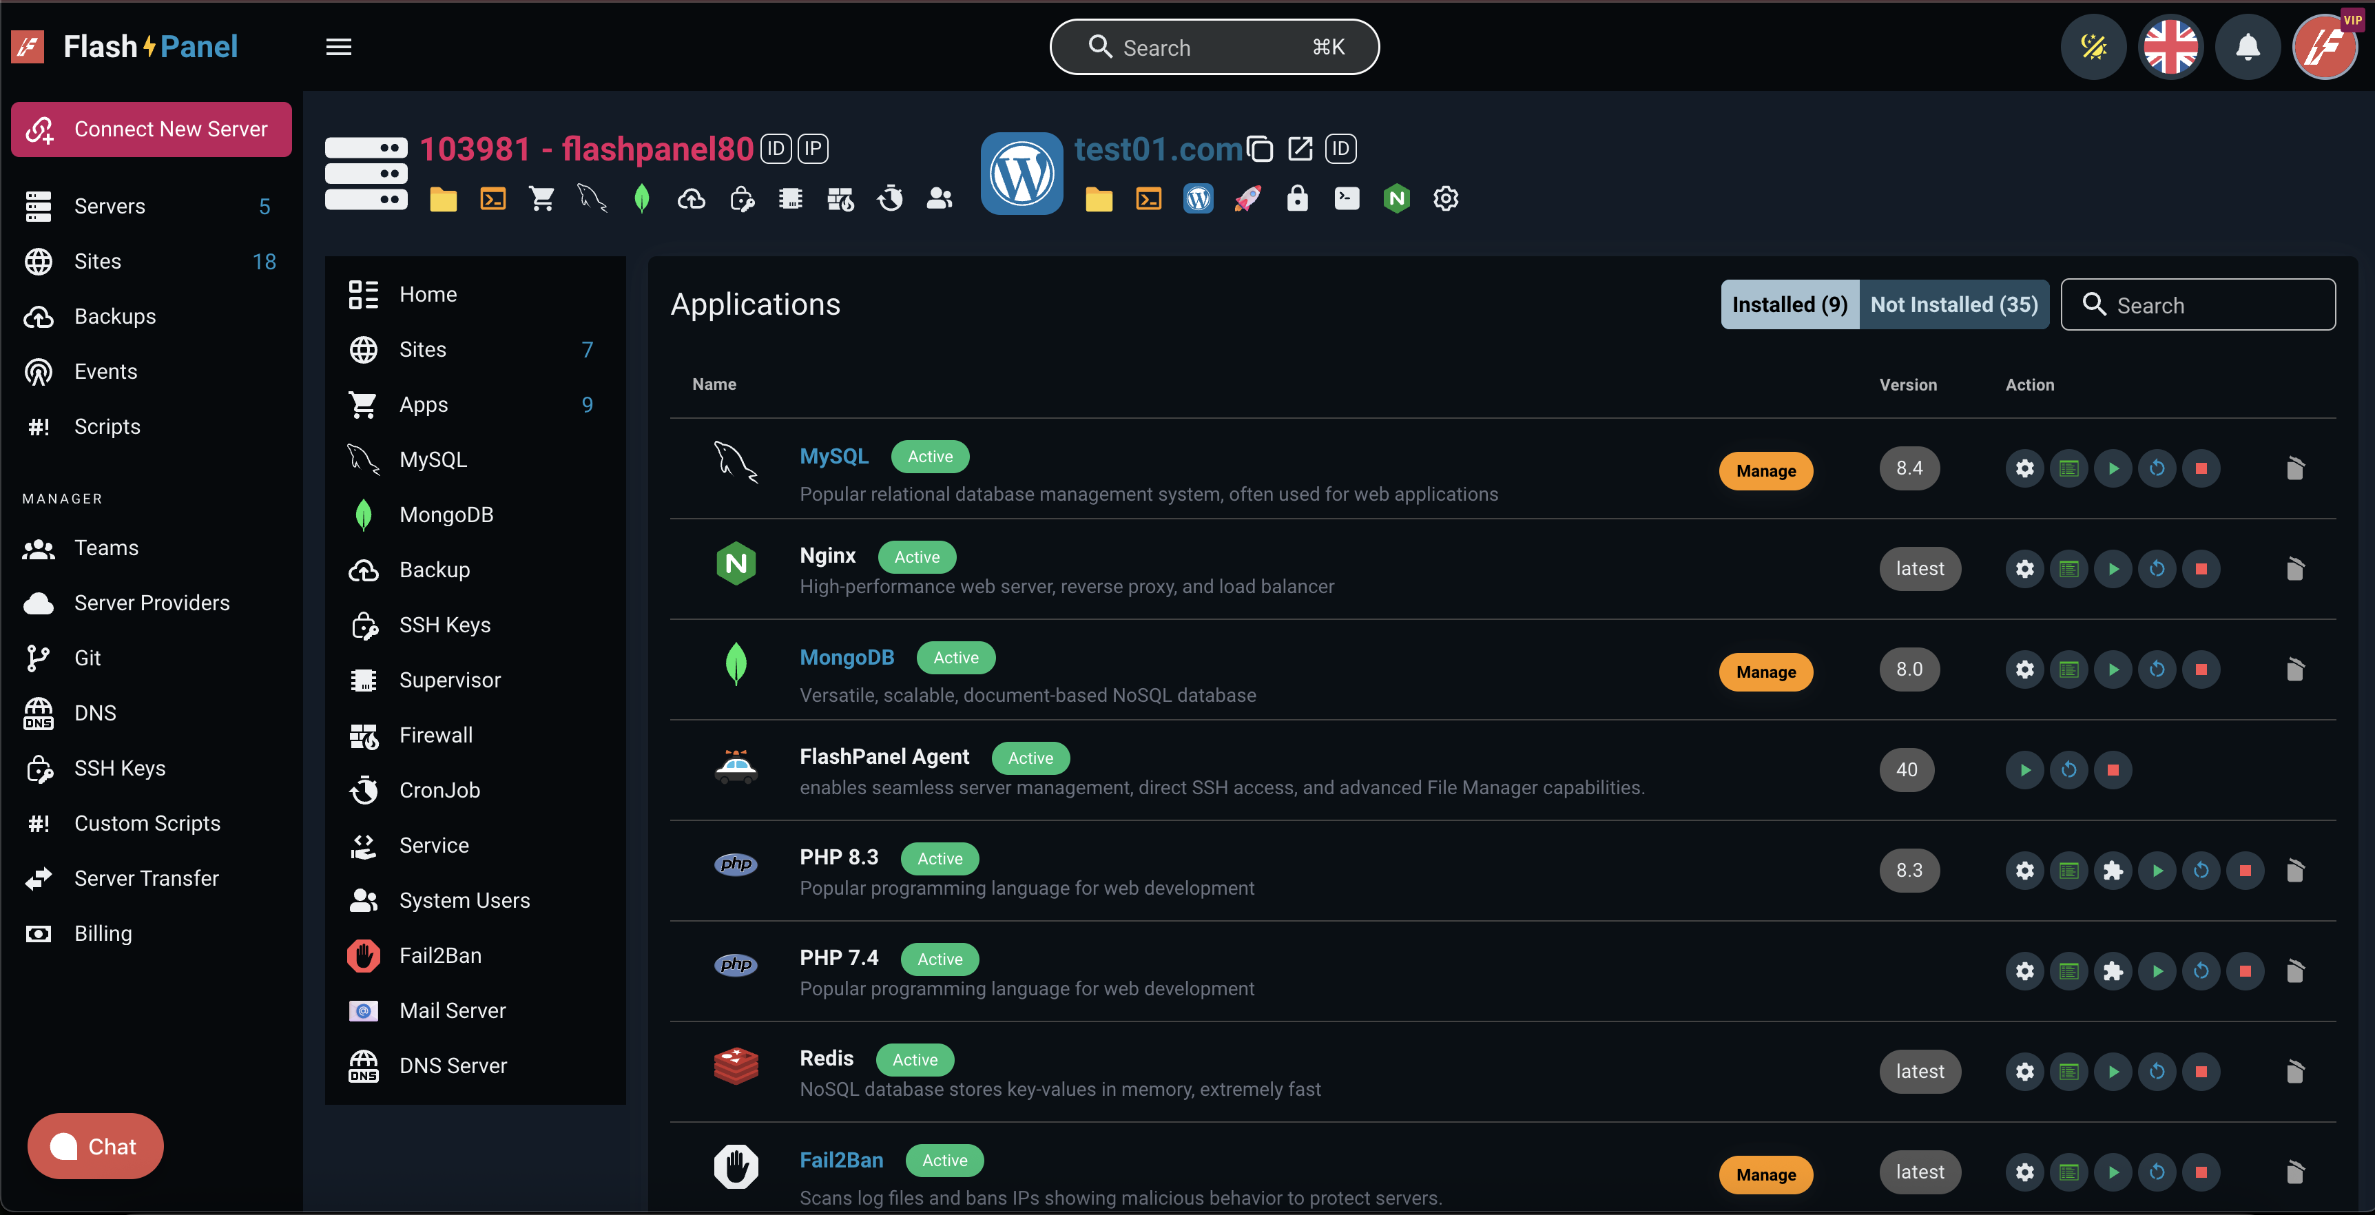Start the FlashPanel Agent service
This screenshot has width=2375, height=1215.
(2024, 771)
